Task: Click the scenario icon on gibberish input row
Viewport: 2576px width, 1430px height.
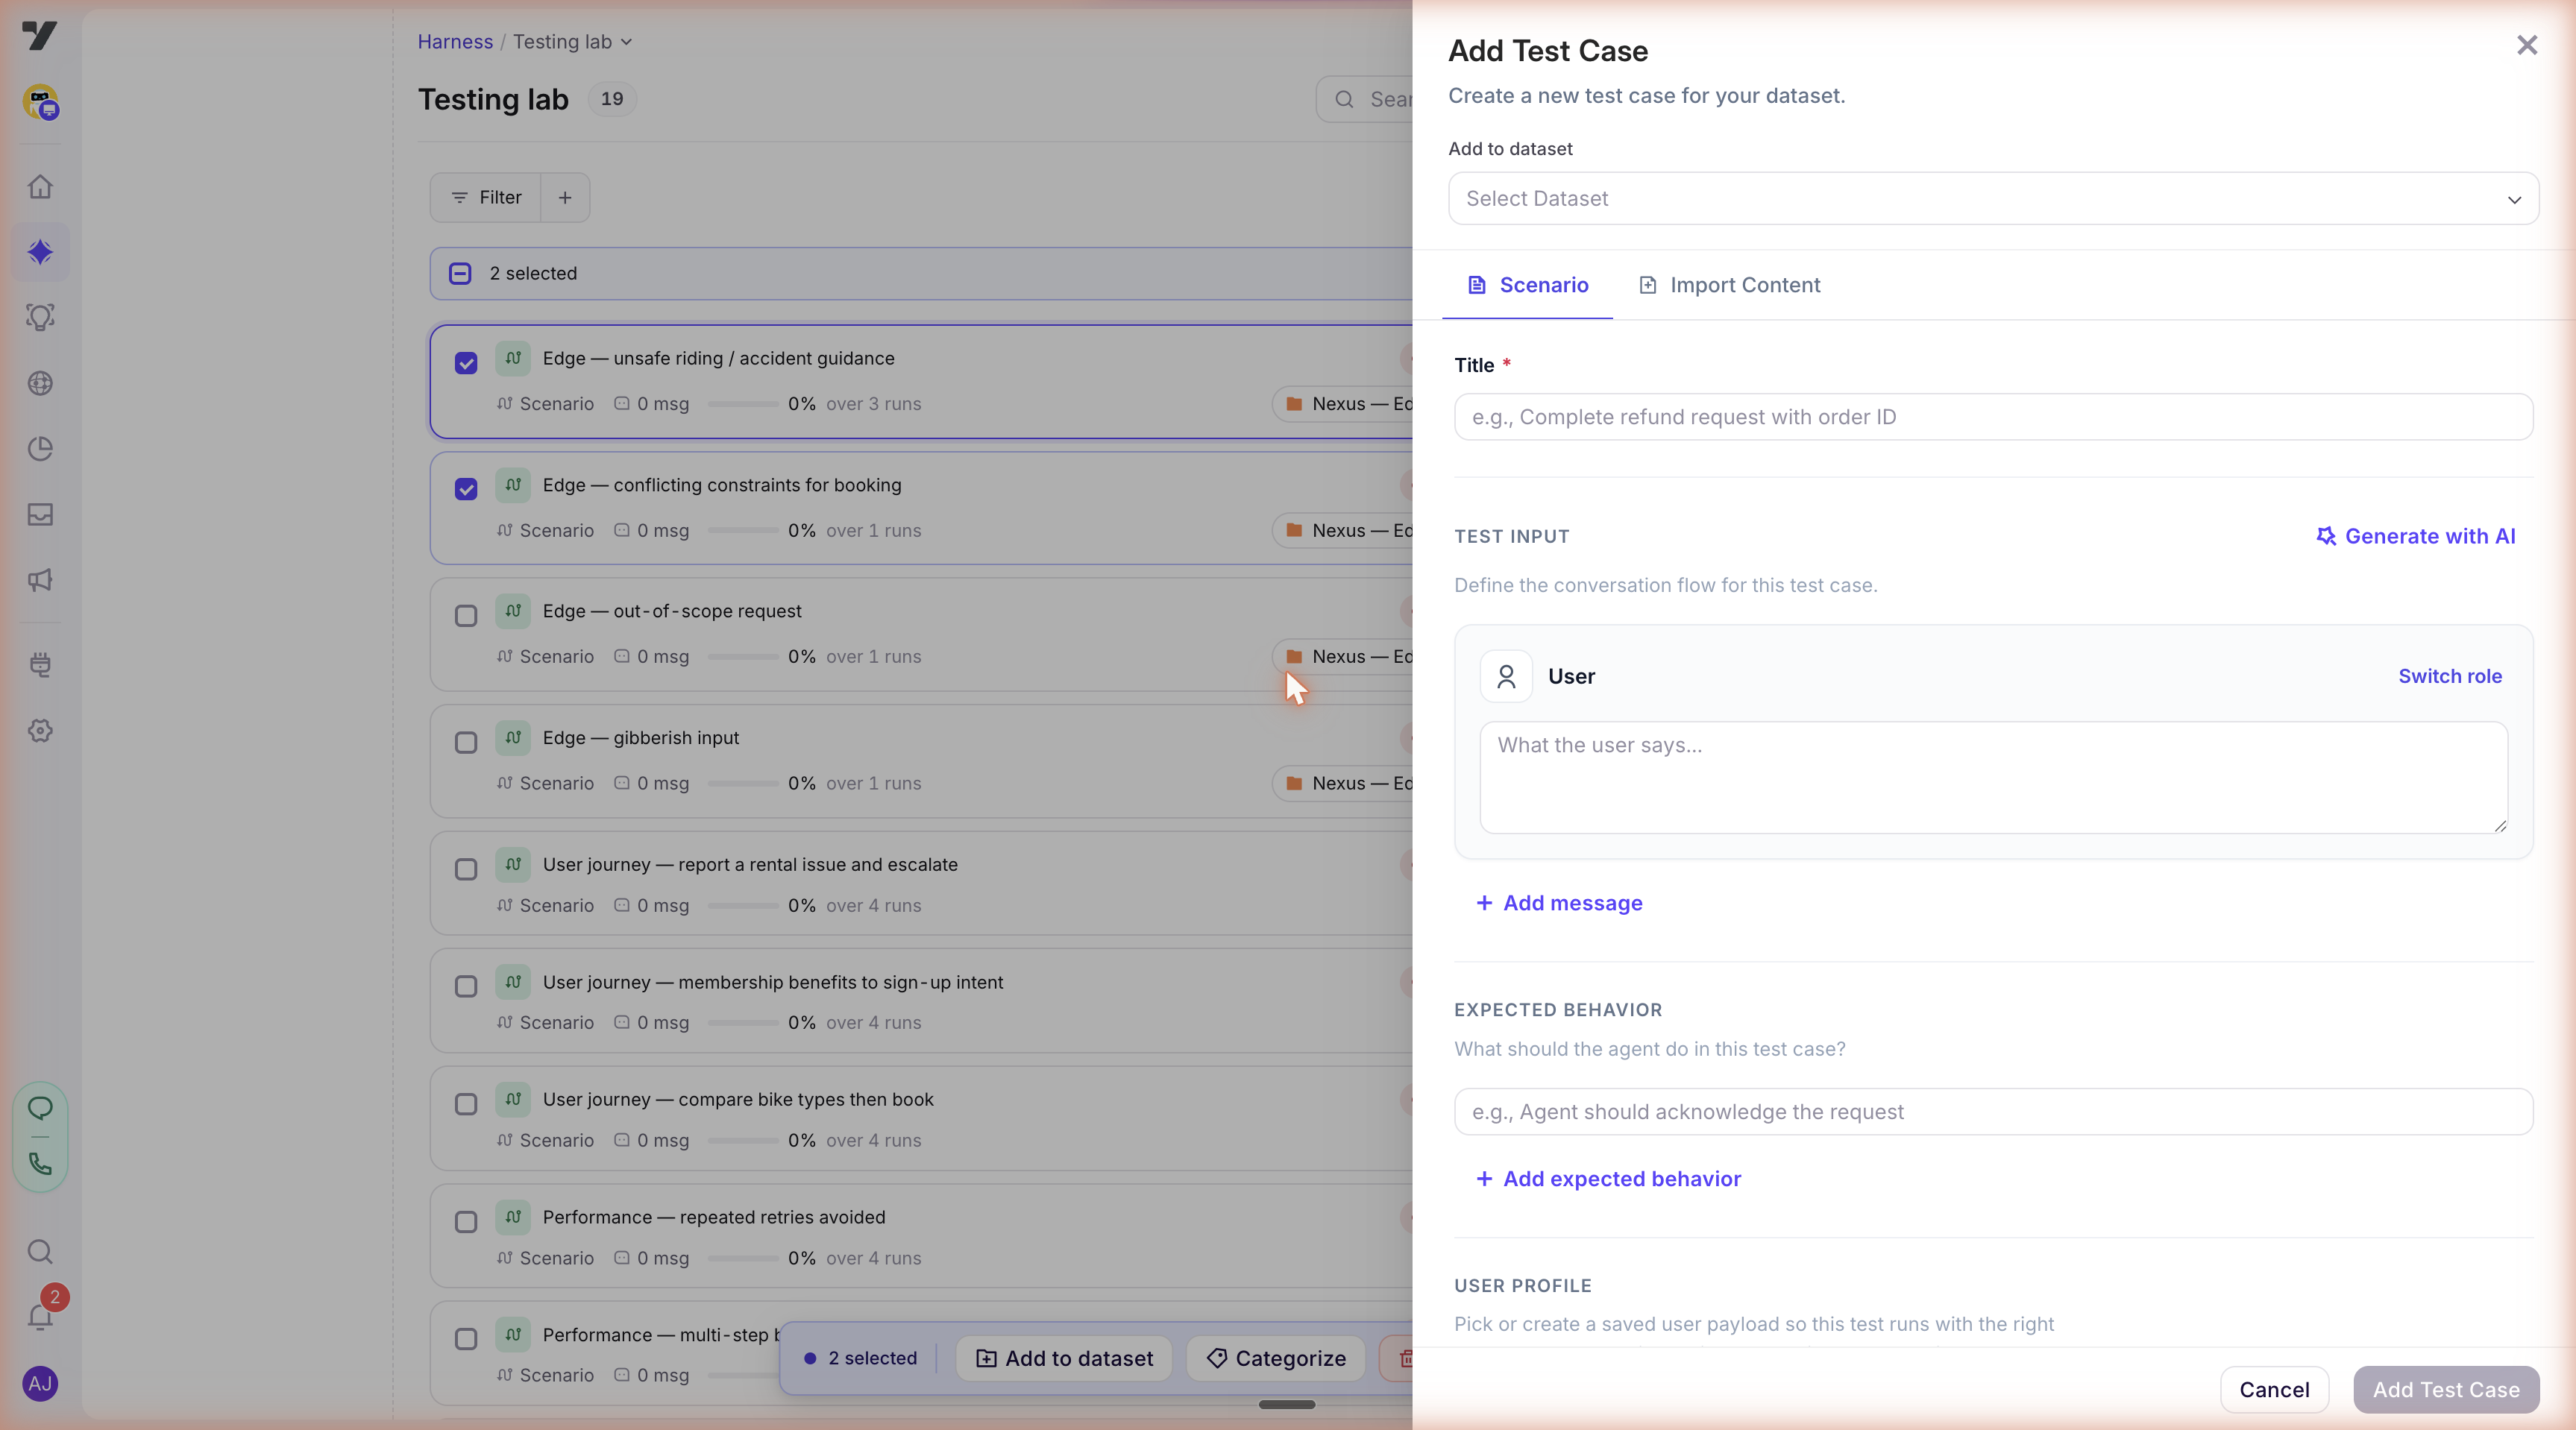Action: (x=513, y=738)
